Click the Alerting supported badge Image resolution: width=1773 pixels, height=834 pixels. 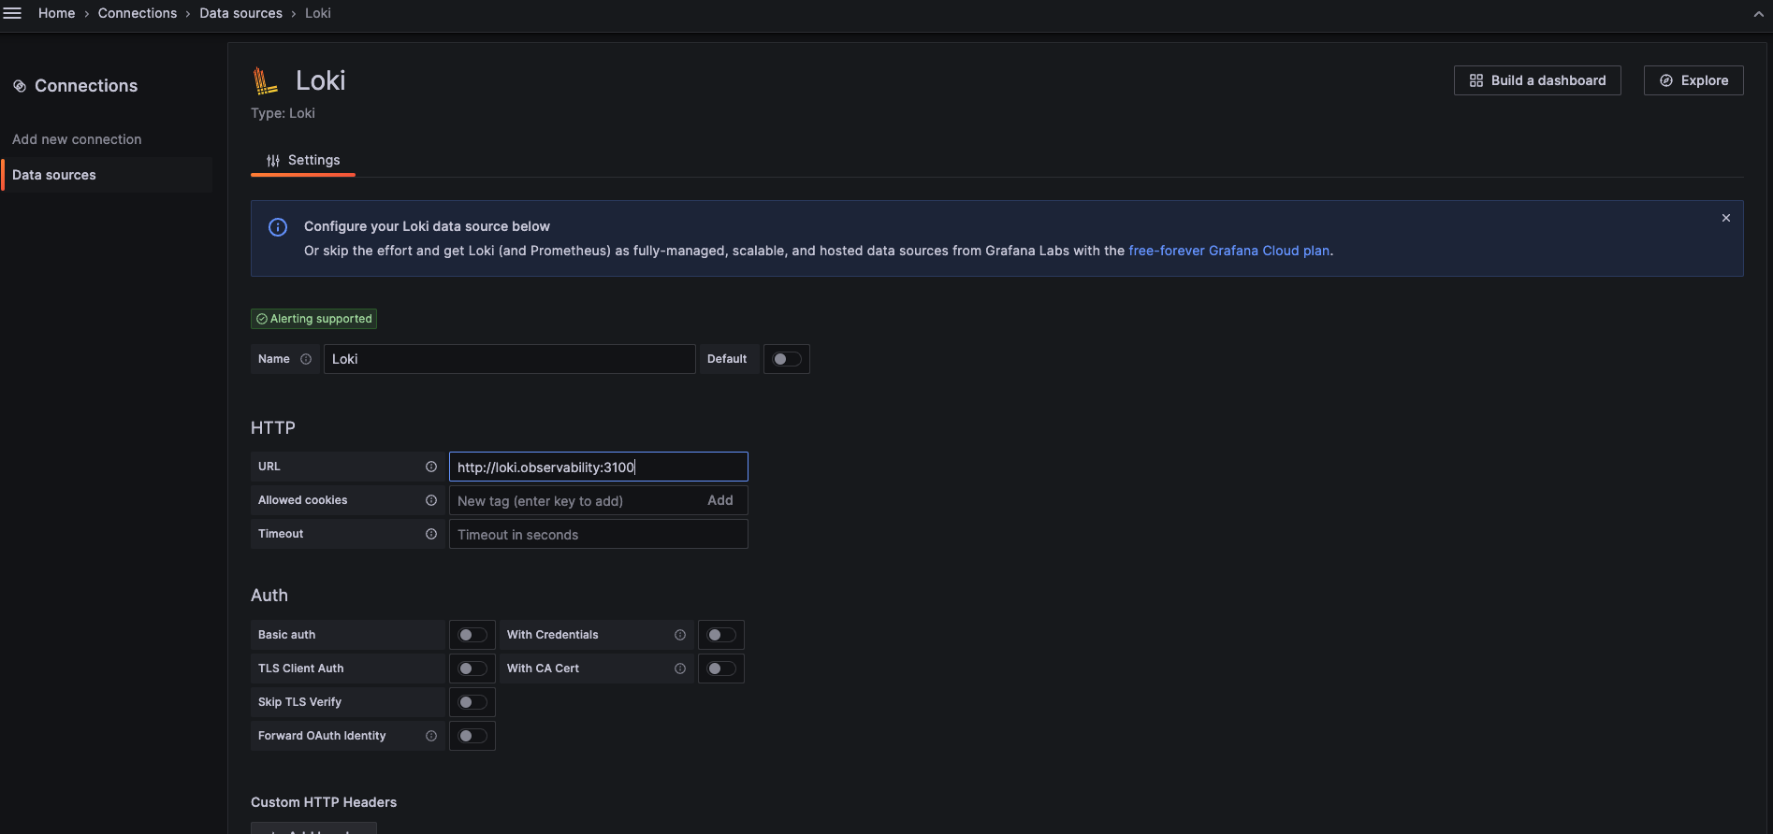click(x=313, y=319)
